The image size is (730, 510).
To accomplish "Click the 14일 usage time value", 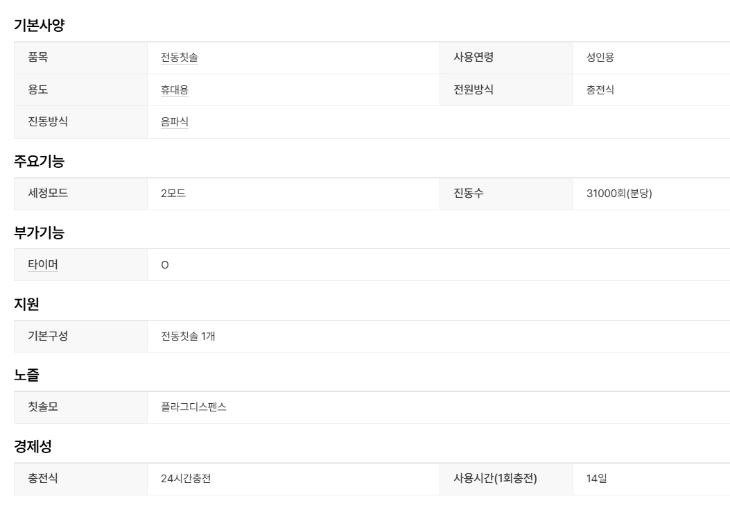I will click(596, 478).
